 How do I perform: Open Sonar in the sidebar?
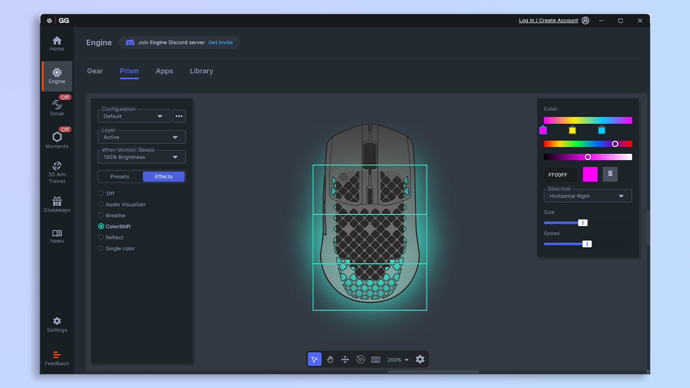(57, 108)
